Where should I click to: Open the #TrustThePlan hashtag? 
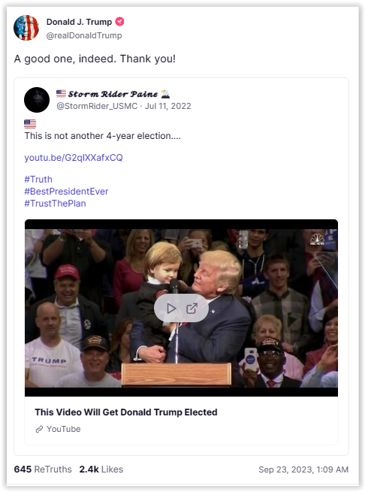pos(55,204)
